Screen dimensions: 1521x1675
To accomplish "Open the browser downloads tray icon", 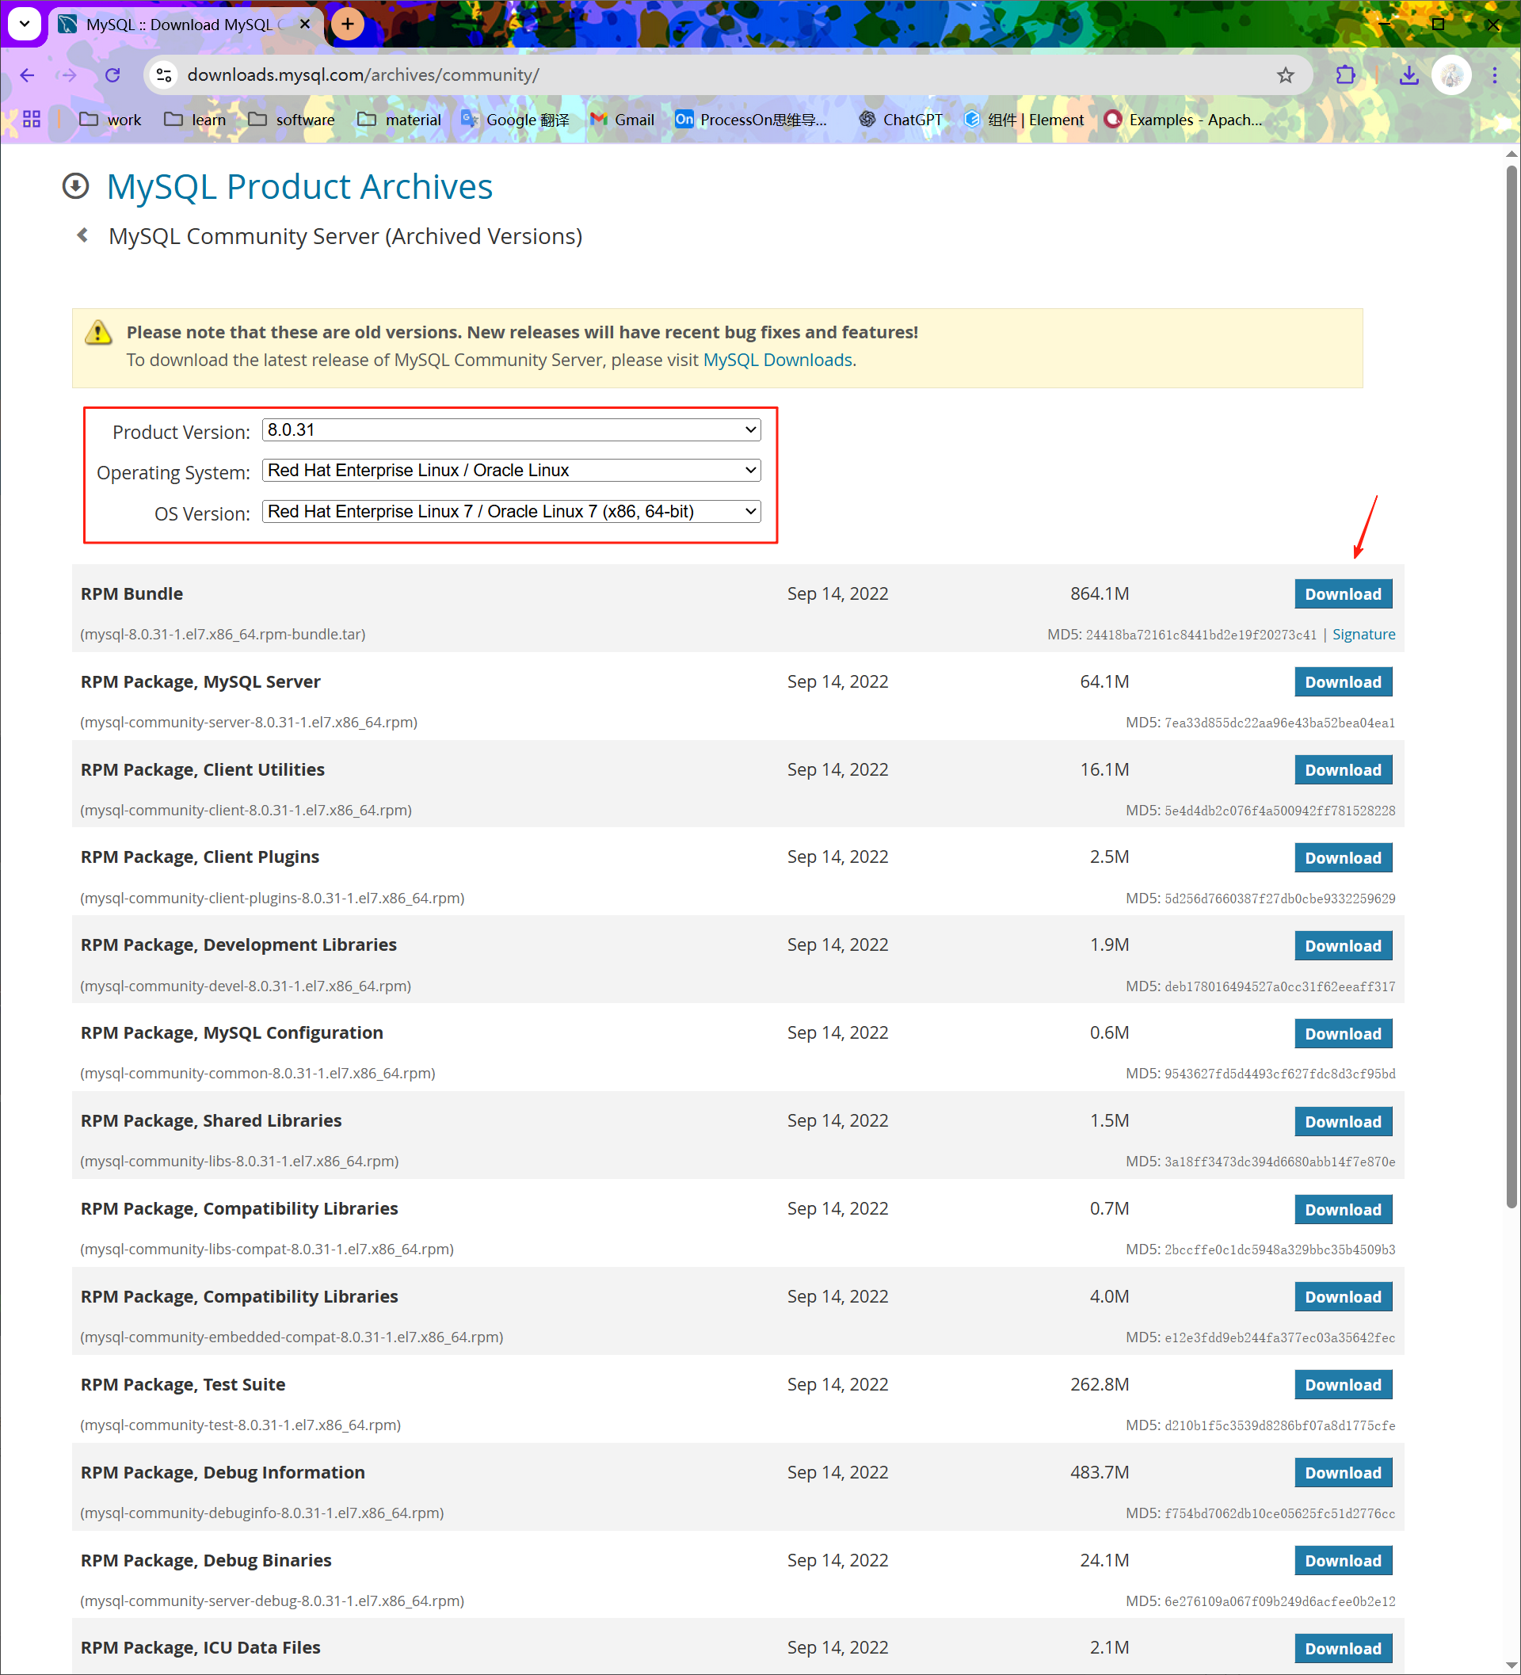I will click(1409, 75).
